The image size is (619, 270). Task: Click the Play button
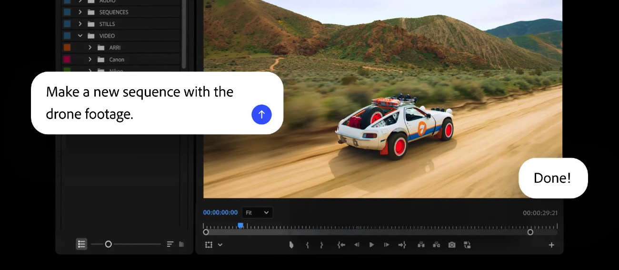tap(371, 245)
